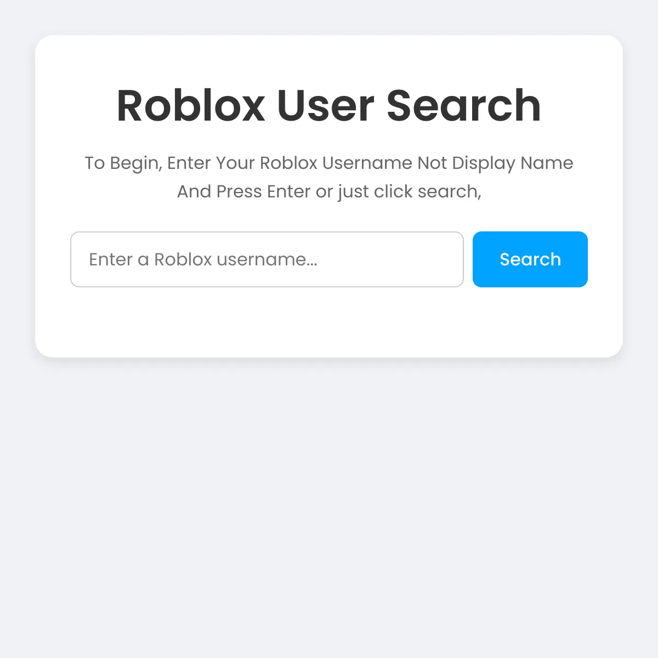The width and height of the screenshot is (658, 658).
Task: Click the 'Display Name' words in the instructions
Action: point(513,163)
